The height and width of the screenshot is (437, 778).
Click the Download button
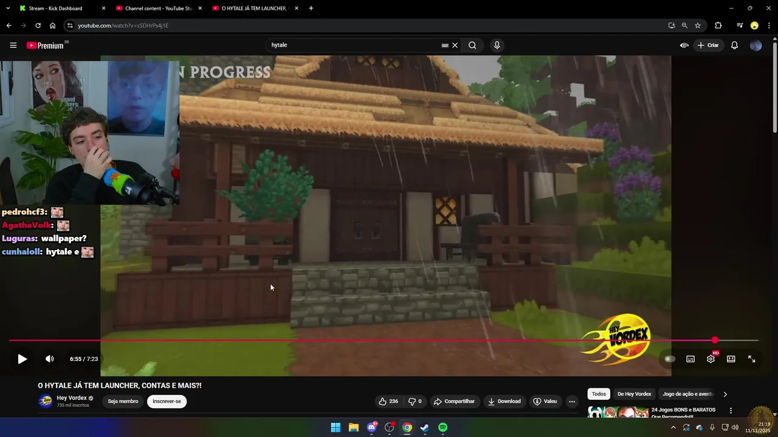tap(504, 401)
